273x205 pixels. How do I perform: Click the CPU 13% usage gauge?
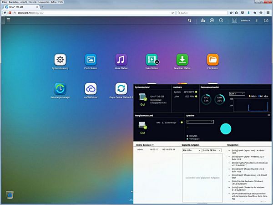pos(206,99)
